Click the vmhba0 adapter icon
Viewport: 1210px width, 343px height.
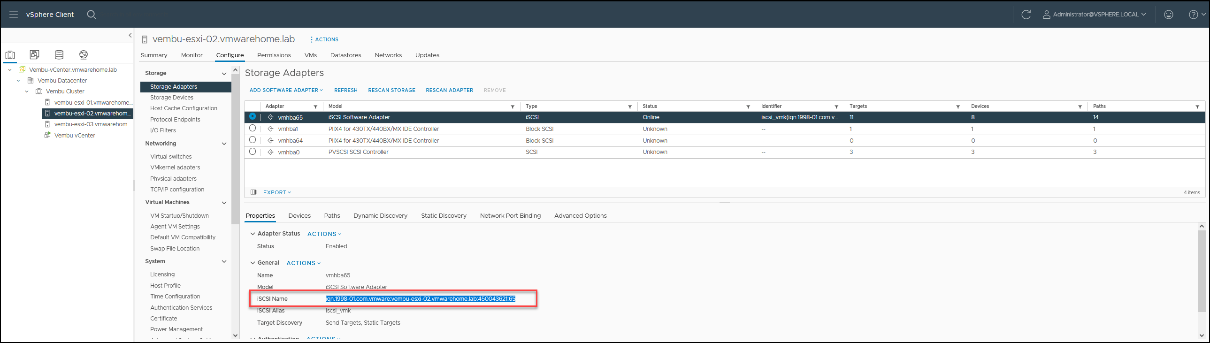point(270,152)
